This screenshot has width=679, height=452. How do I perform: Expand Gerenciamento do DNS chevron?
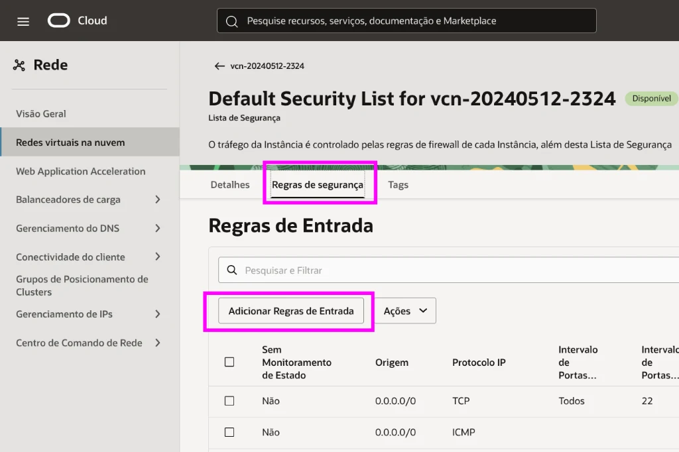(x=158, y=228)
